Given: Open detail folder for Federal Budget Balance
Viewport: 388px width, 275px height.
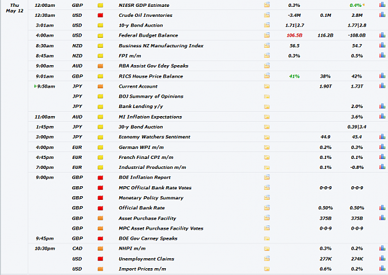Looking at the screenshot, I should [267, 35].
